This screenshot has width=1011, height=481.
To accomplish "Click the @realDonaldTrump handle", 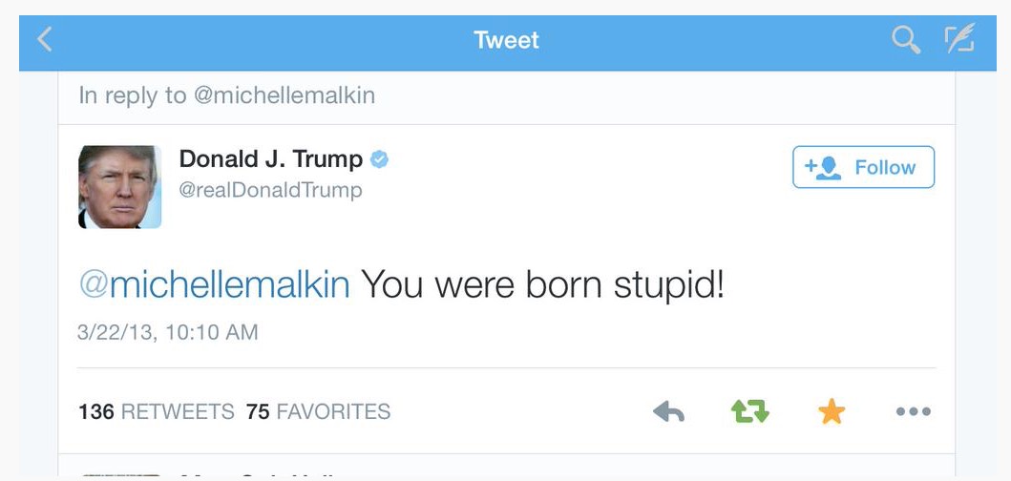I will (270, 190).
